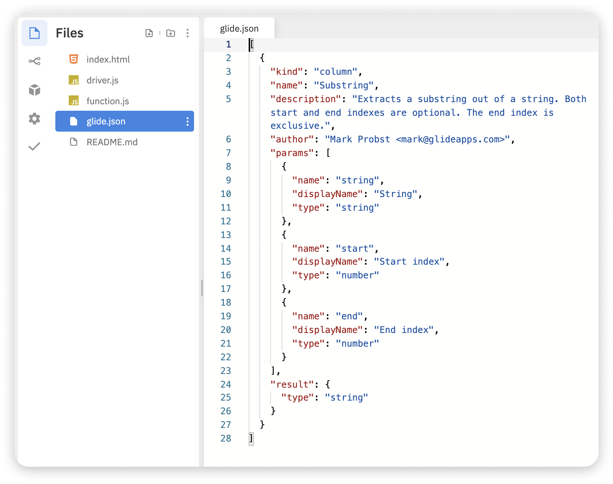Open the settings gear in sidebar
Image resolution: width=613 pixels, height=484 pixels.
tap(34, 118)
